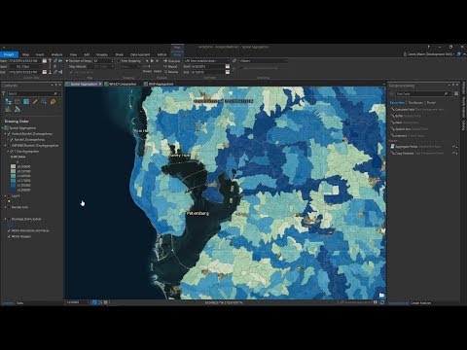The width and height of the screenshot is (467, 350).
Task: Step time slider backward
Action: tap(147, 60)
